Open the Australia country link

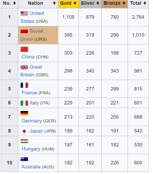pos(31,167)
